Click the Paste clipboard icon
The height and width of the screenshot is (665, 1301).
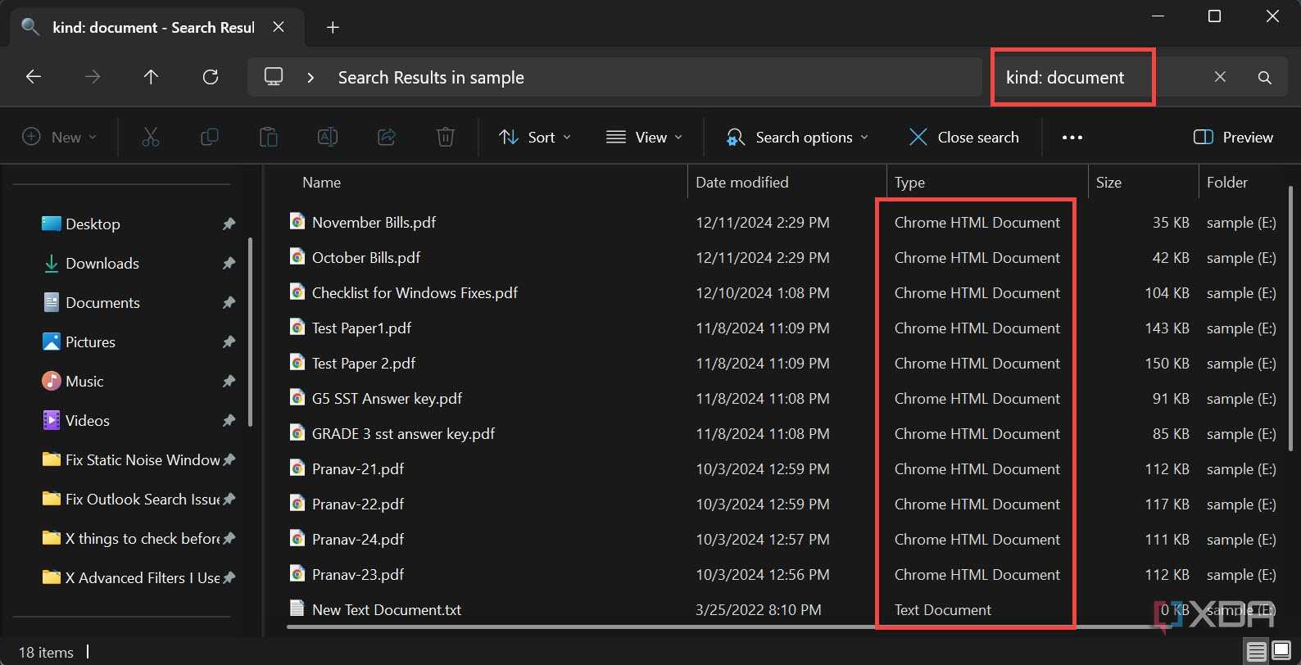pyautogui.click(x=269, y=137)
